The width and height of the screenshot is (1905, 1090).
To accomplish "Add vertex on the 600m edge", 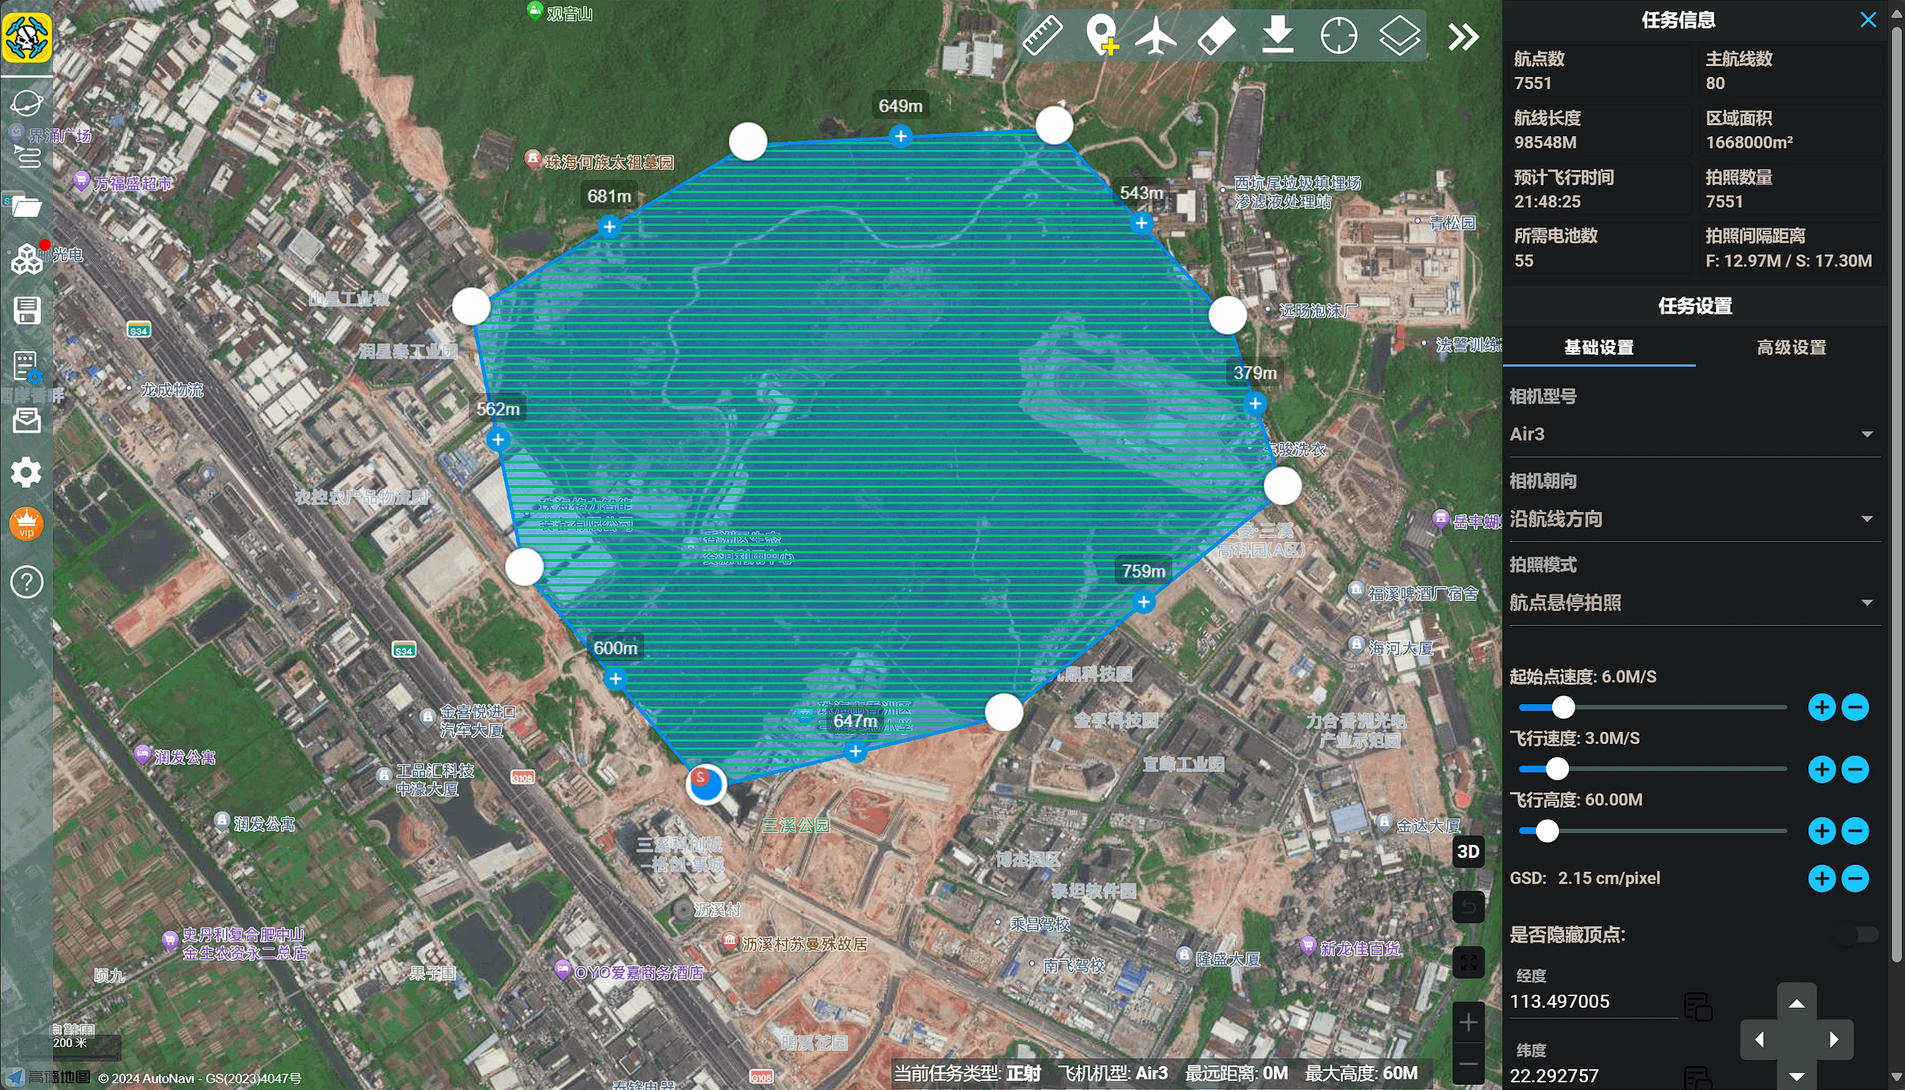I will click(x=615, y=679).
